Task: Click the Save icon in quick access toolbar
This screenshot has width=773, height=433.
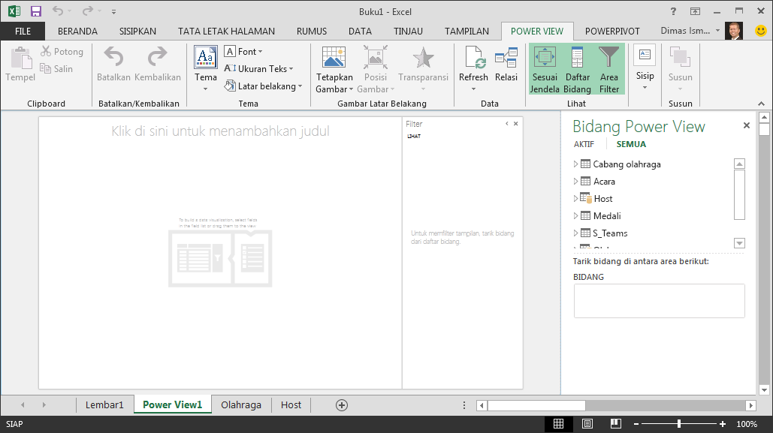Action: [35, 11]
